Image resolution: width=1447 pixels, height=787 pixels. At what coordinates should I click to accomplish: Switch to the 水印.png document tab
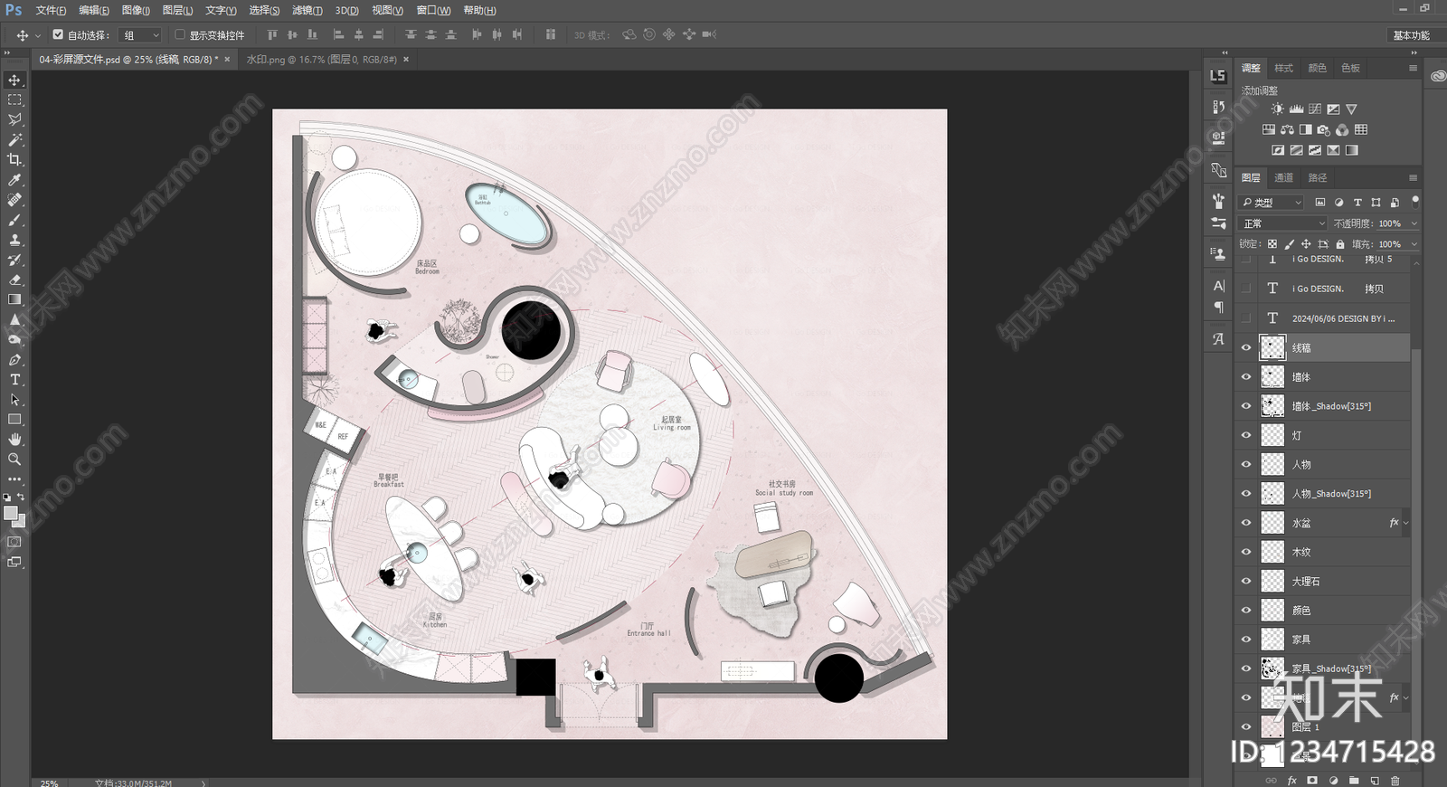coord(321,60)
